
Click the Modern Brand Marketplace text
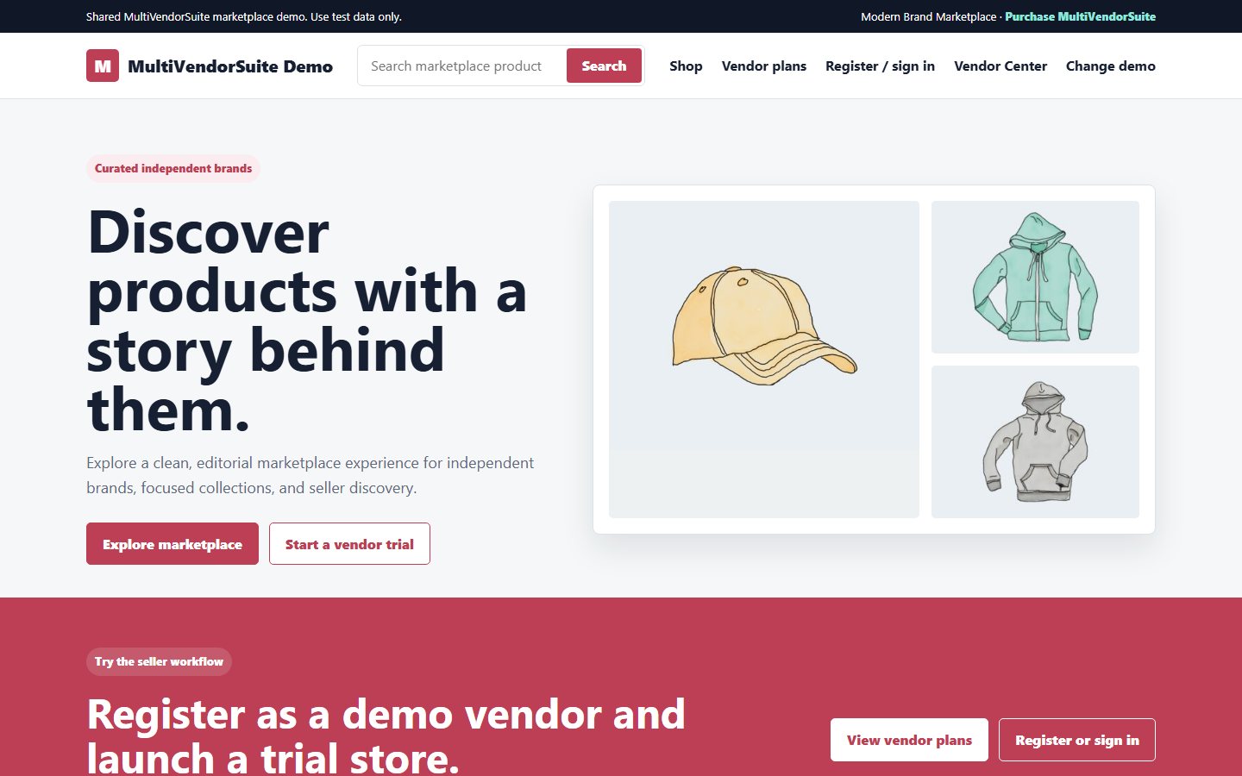(928, 16)
